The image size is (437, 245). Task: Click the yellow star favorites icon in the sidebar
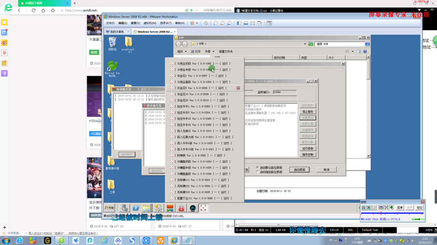tap(4, 22)
